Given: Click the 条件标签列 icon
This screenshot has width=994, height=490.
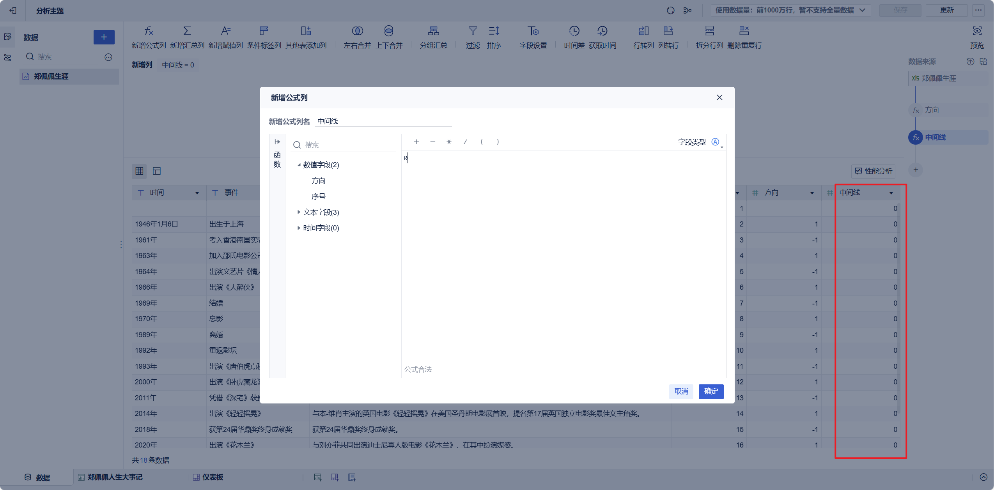Looking at the screenshot, I should 264,31.
